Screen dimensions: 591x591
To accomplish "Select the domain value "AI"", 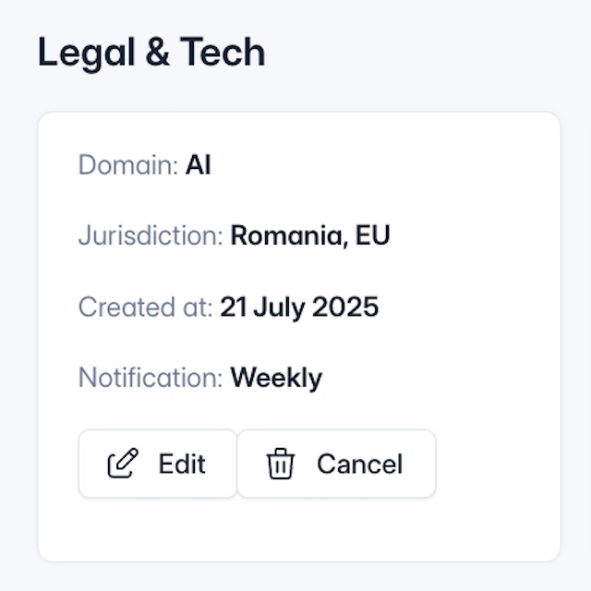I will [199, 165].
